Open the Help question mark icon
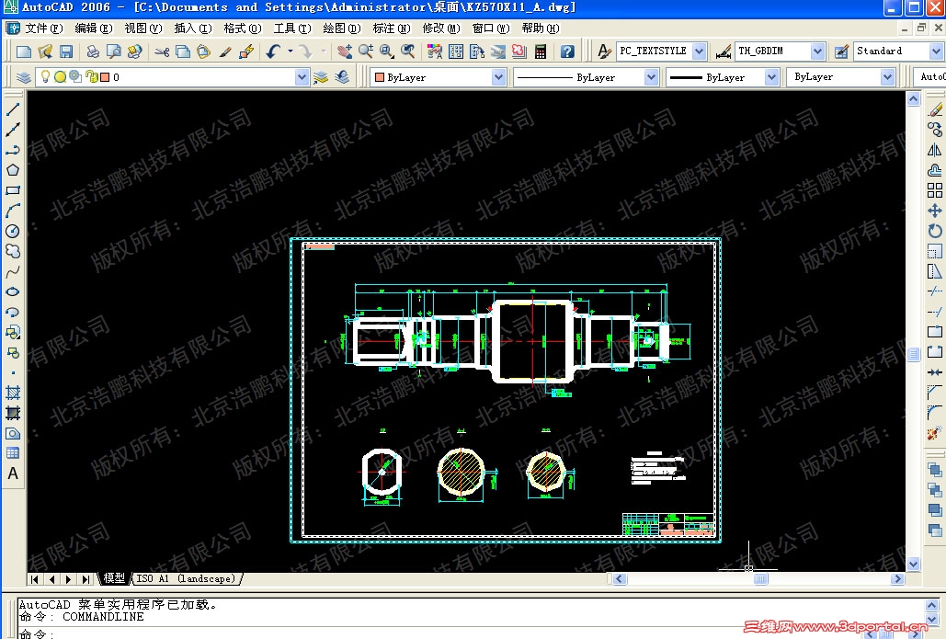946x639 pixels. coord(567,51)
